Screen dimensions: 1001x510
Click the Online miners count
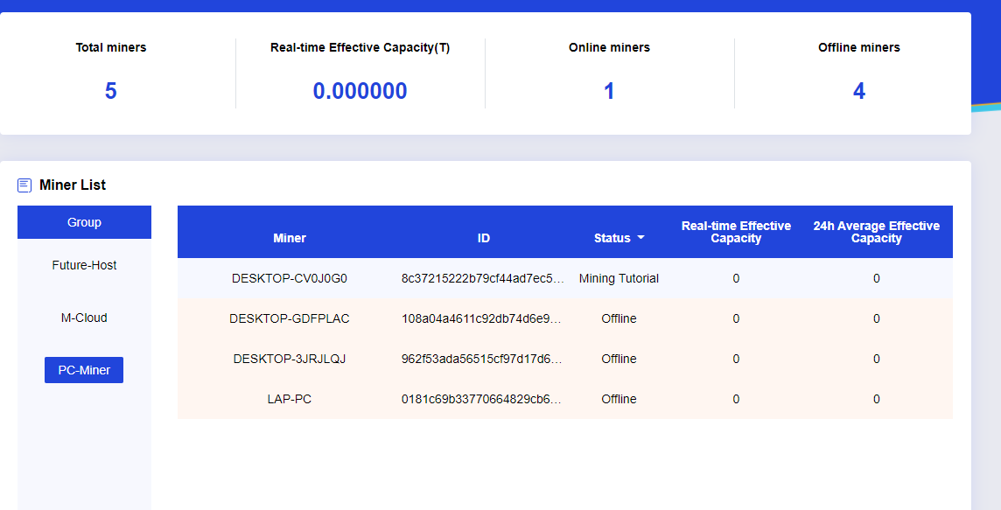tap(609, 91)
